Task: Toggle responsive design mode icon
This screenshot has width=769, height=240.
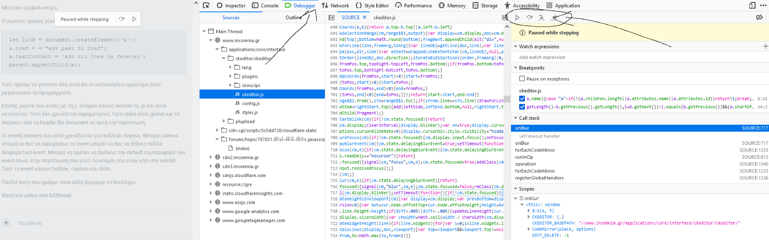Action: (x=752, y=5)
